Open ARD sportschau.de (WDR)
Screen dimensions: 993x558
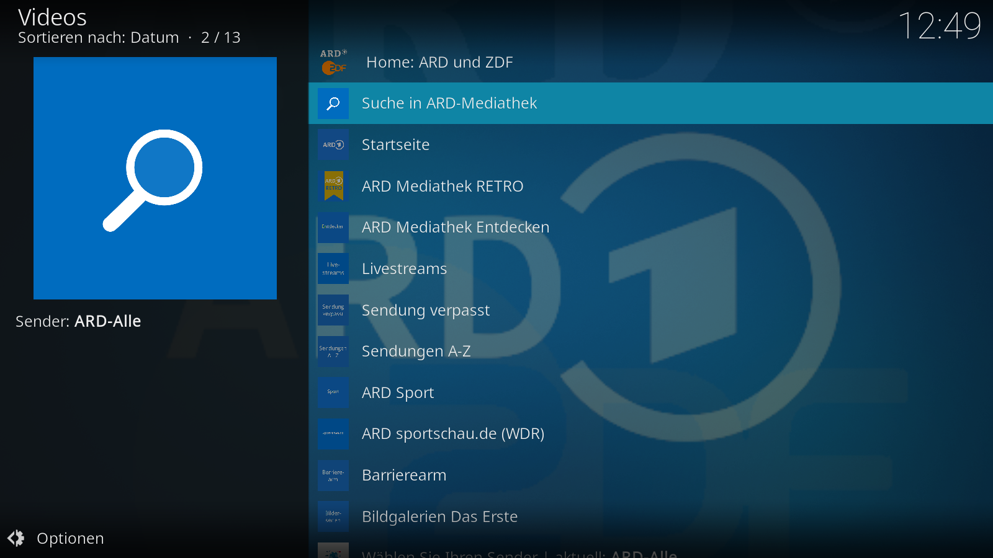650,434
